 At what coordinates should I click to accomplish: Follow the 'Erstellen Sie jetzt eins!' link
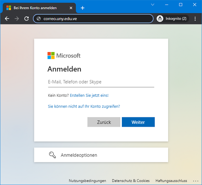tap(89, 95)
